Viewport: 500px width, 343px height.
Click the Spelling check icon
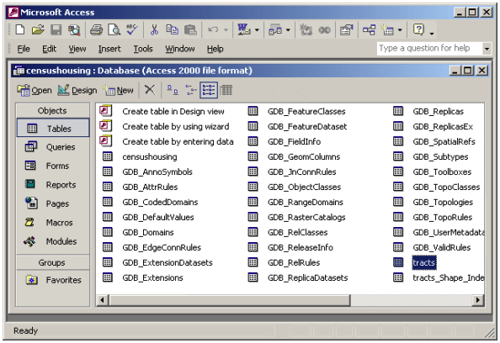(x=132, y=30)
